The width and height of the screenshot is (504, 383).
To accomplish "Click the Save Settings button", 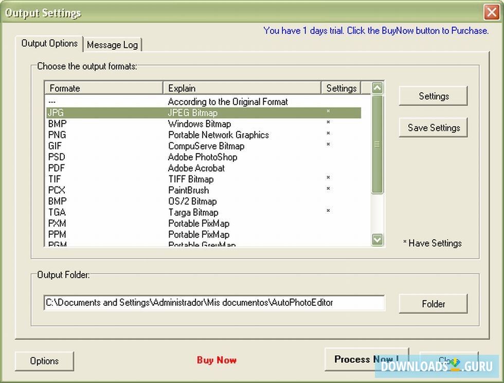I will pos(433,127).
